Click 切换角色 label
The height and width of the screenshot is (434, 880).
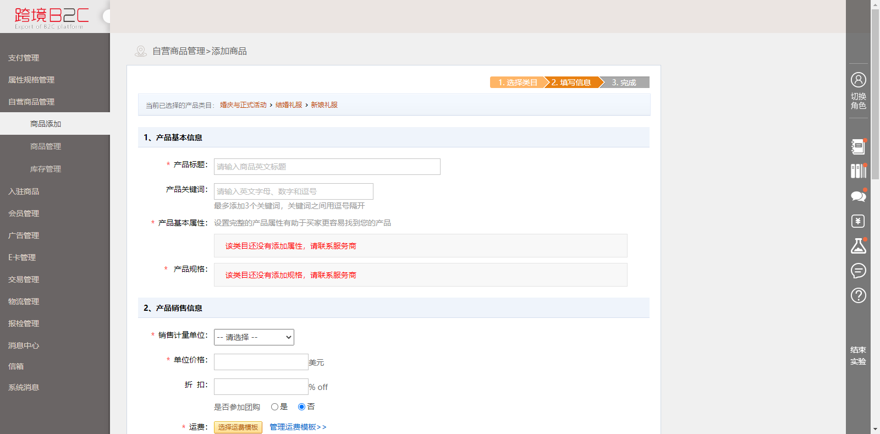click(x=858, y=101)
